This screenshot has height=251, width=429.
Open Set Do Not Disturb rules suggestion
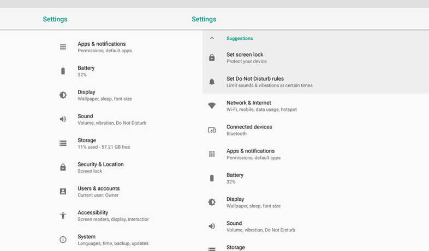[255, 82]
